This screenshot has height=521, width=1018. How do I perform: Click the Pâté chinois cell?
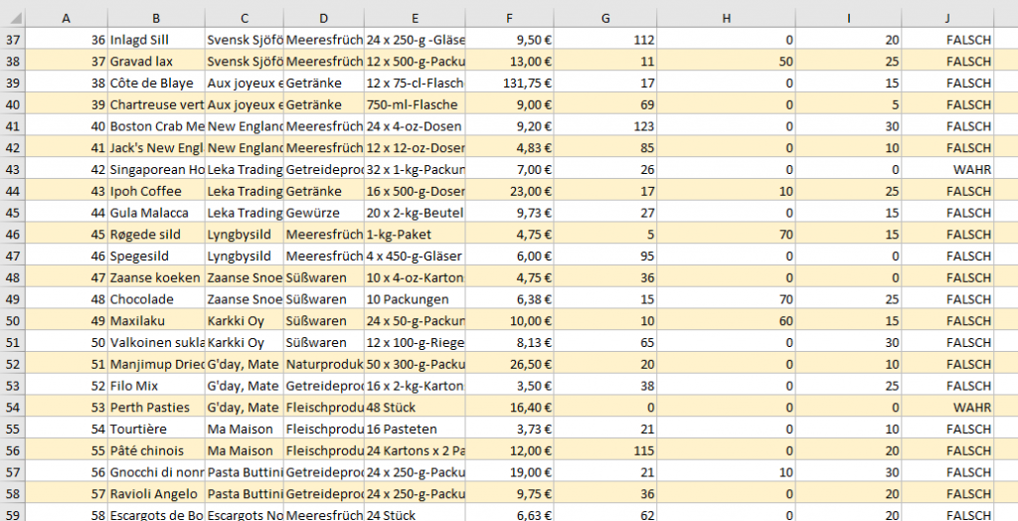pos(155,450)
